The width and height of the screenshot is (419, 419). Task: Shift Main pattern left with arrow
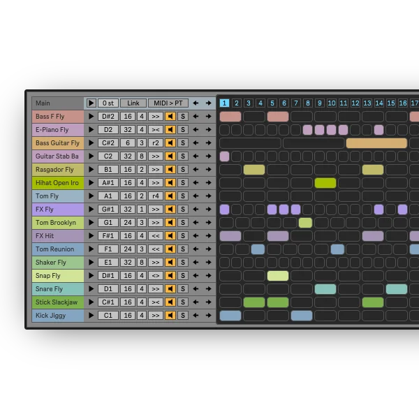(196, 103)
